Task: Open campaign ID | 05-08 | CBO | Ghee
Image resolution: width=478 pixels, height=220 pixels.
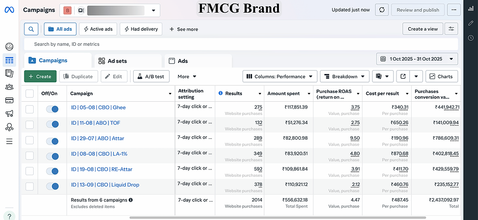Action: [x=98, y=108]
